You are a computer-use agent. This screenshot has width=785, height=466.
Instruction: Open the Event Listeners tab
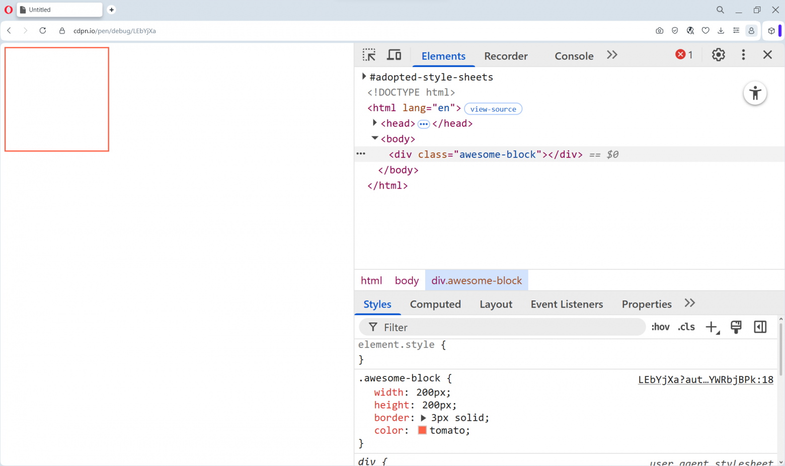567,304
